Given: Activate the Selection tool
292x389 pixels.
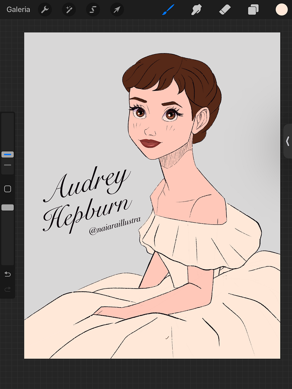Looking at the screenshot, I should pos(93,10).
